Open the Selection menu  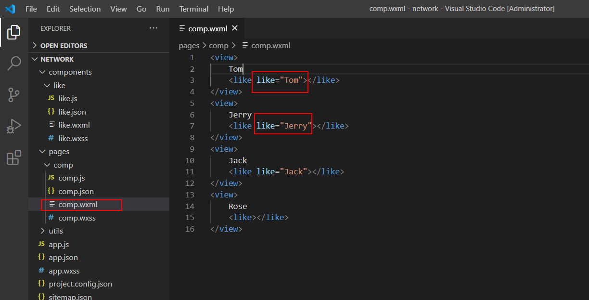(x=85, y=9)
